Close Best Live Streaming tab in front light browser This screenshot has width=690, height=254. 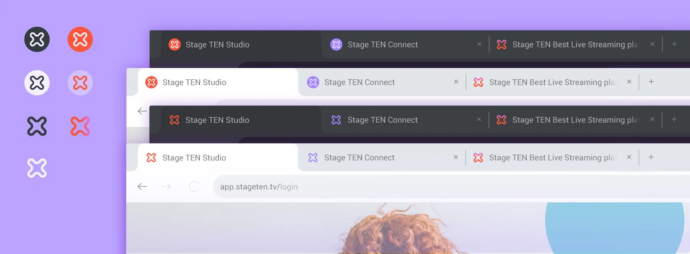click(x=629, y=157)
